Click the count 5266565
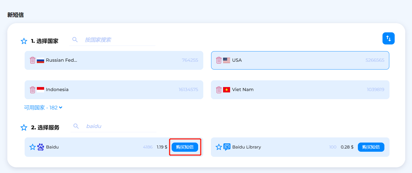 [x=375, y=60]
